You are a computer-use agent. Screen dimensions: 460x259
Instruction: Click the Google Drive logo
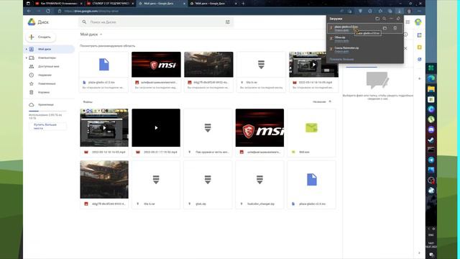coord(32,22)
